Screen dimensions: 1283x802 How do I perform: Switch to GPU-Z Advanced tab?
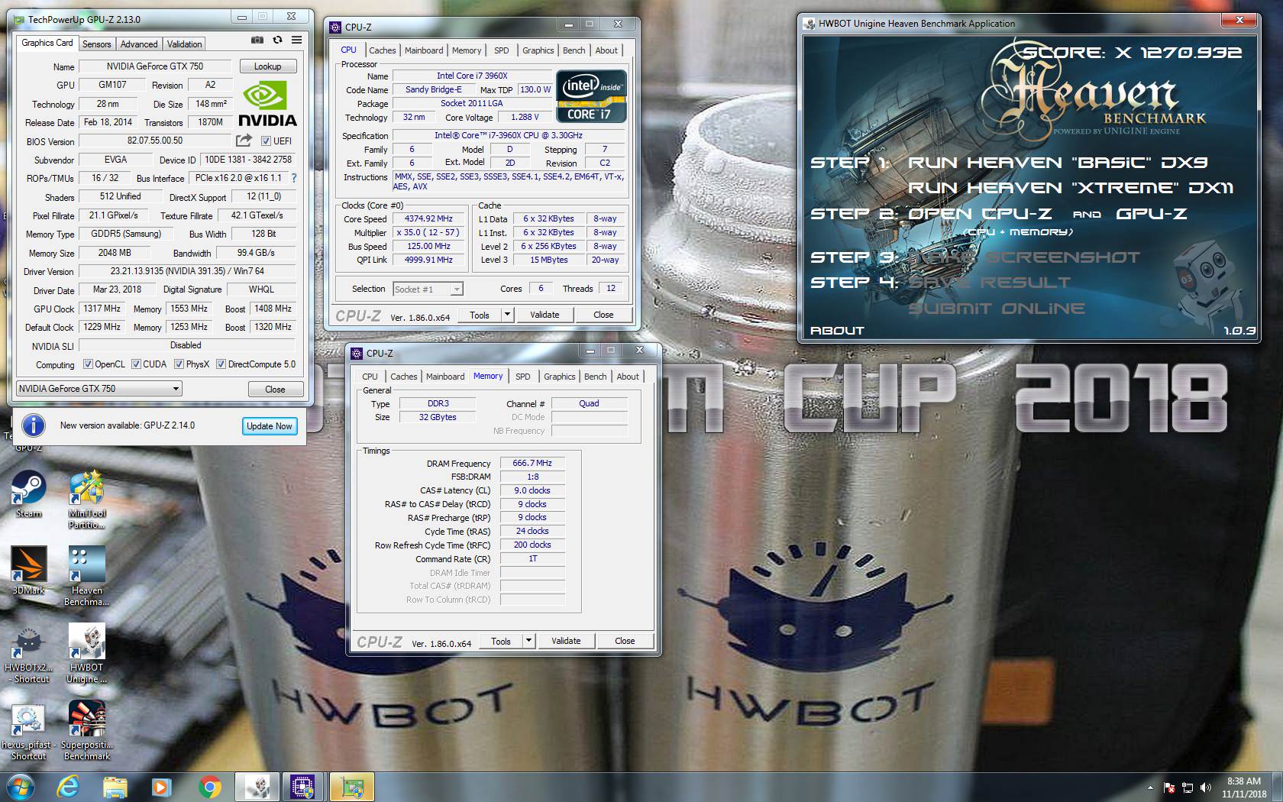139,44
